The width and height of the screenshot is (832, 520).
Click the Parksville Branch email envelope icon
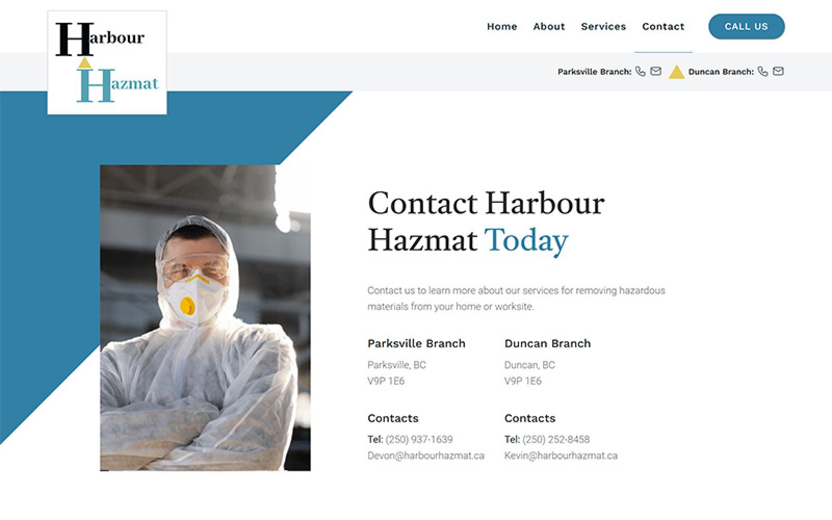(656, 71)
